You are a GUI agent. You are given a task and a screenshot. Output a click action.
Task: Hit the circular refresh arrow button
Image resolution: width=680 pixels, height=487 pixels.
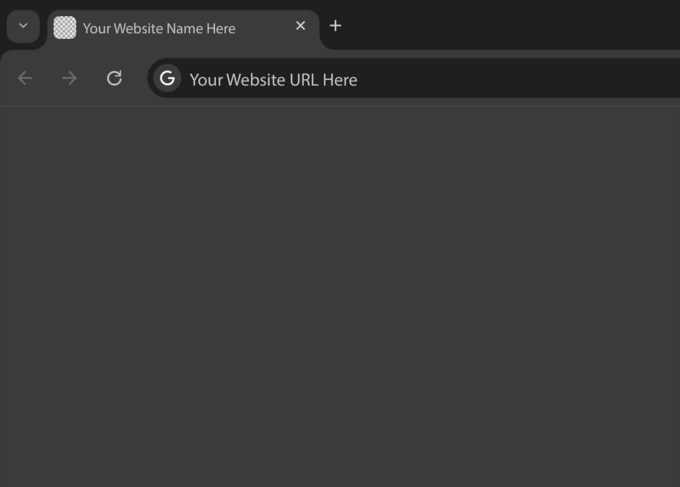(x=114, y=78)
